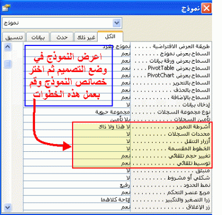The height and width of the screenshot is (215, 222).
Task: Click the form icon in the title bar
Action: point(6,8)
